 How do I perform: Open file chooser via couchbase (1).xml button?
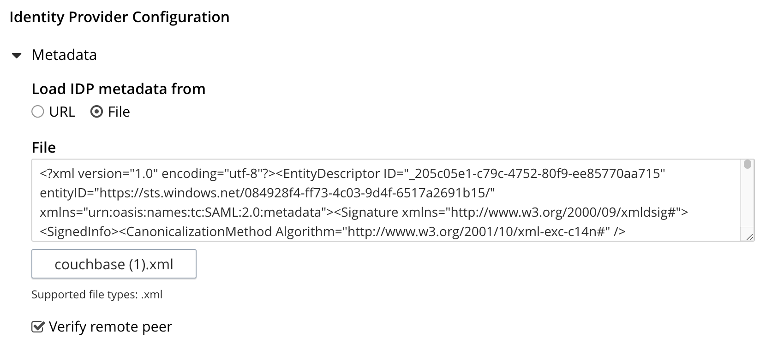[114, 264]
